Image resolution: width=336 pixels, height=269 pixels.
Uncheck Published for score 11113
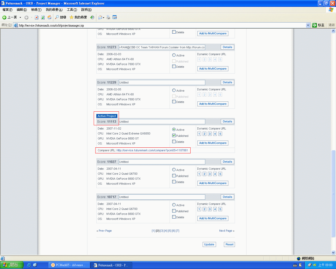[174, 136]
